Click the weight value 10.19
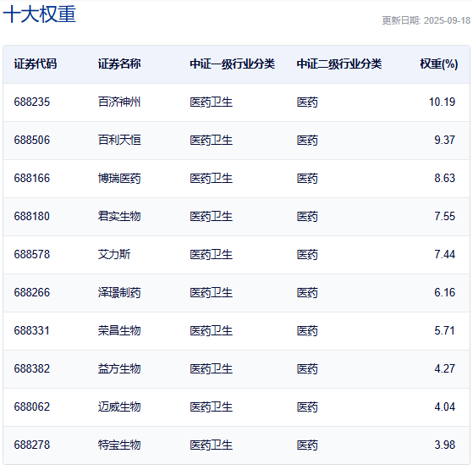Viewport: 473px width, 470px height. (442, 102)
